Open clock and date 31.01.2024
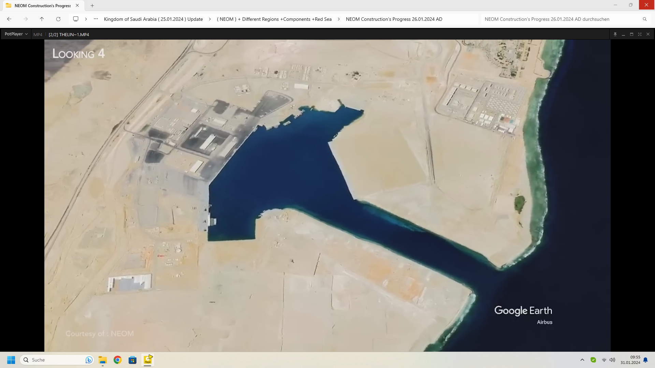 (x=630, y=360)
